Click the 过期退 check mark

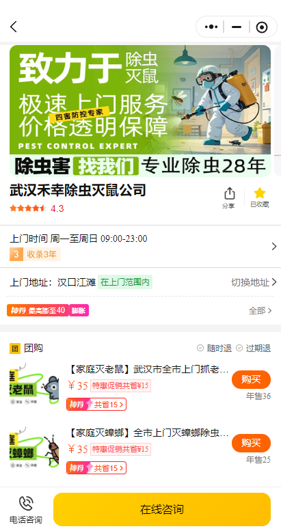tap(239, 348)
